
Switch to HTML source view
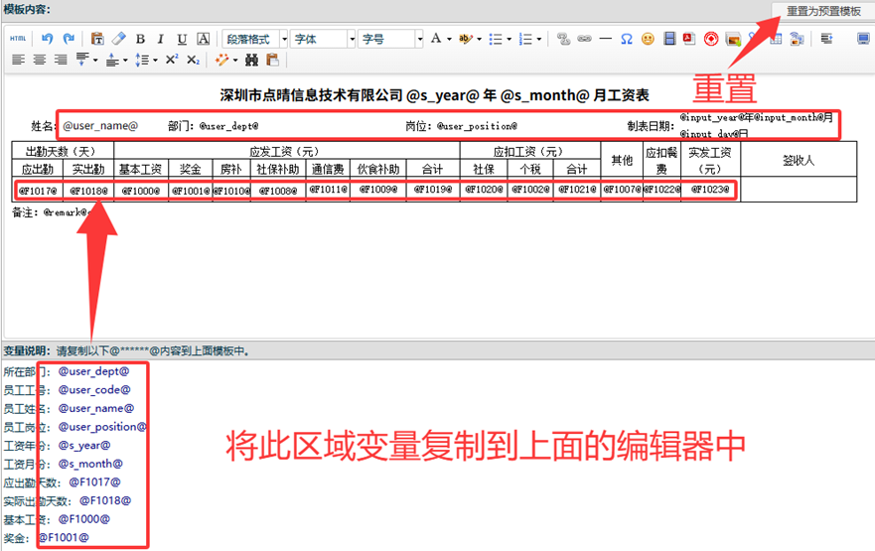(x=18, y=39)
